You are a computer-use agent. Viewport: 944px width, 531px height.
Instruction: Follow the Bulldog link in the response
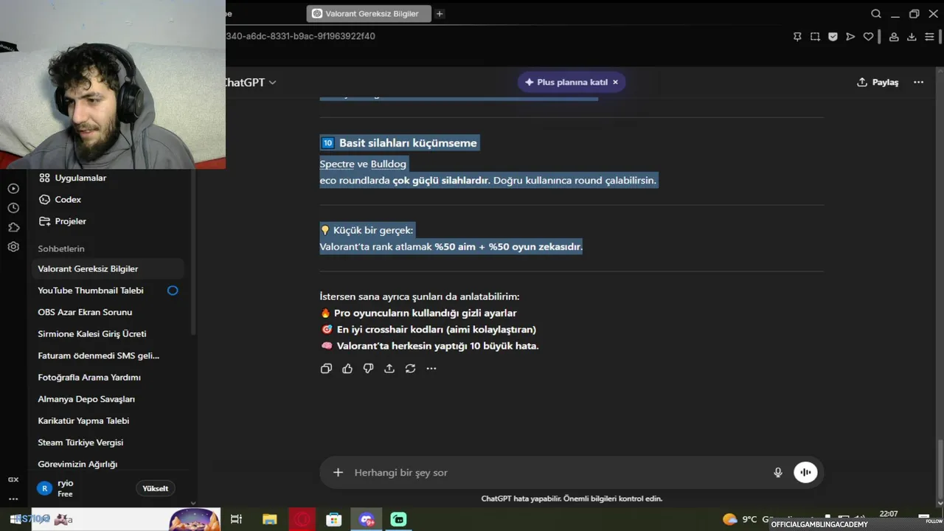click(x=388, y=164)
